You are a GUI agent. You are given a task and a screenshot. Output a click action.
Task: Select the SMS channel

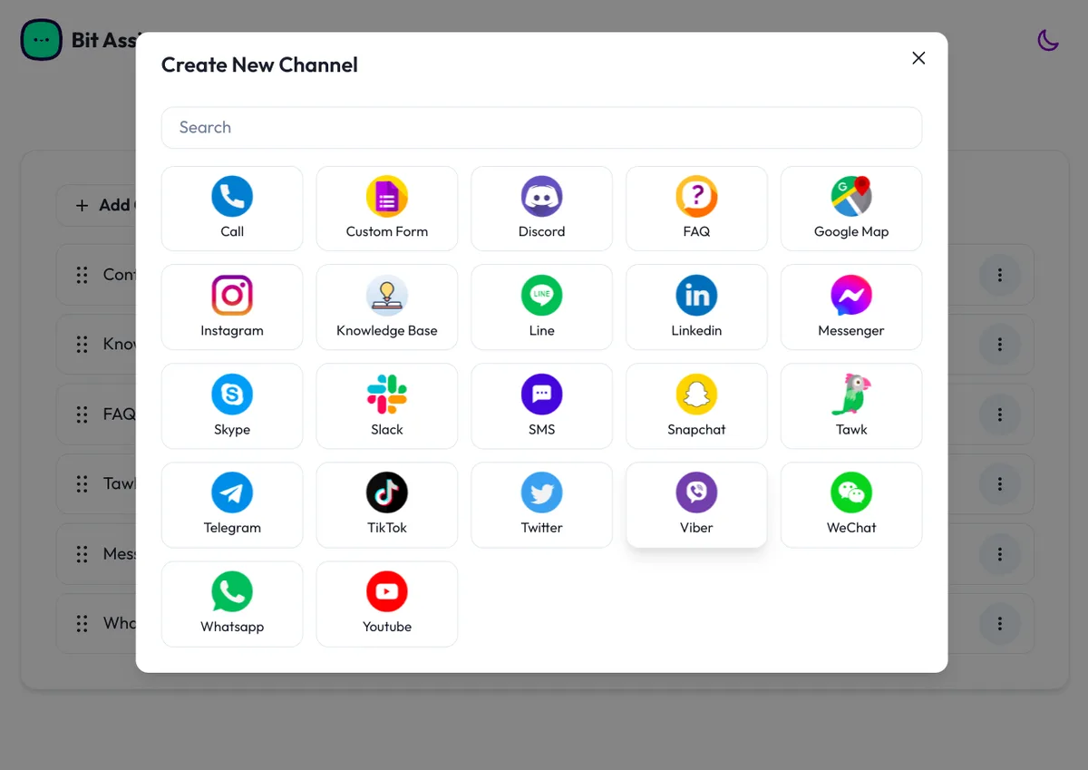[x=542, y=406]
